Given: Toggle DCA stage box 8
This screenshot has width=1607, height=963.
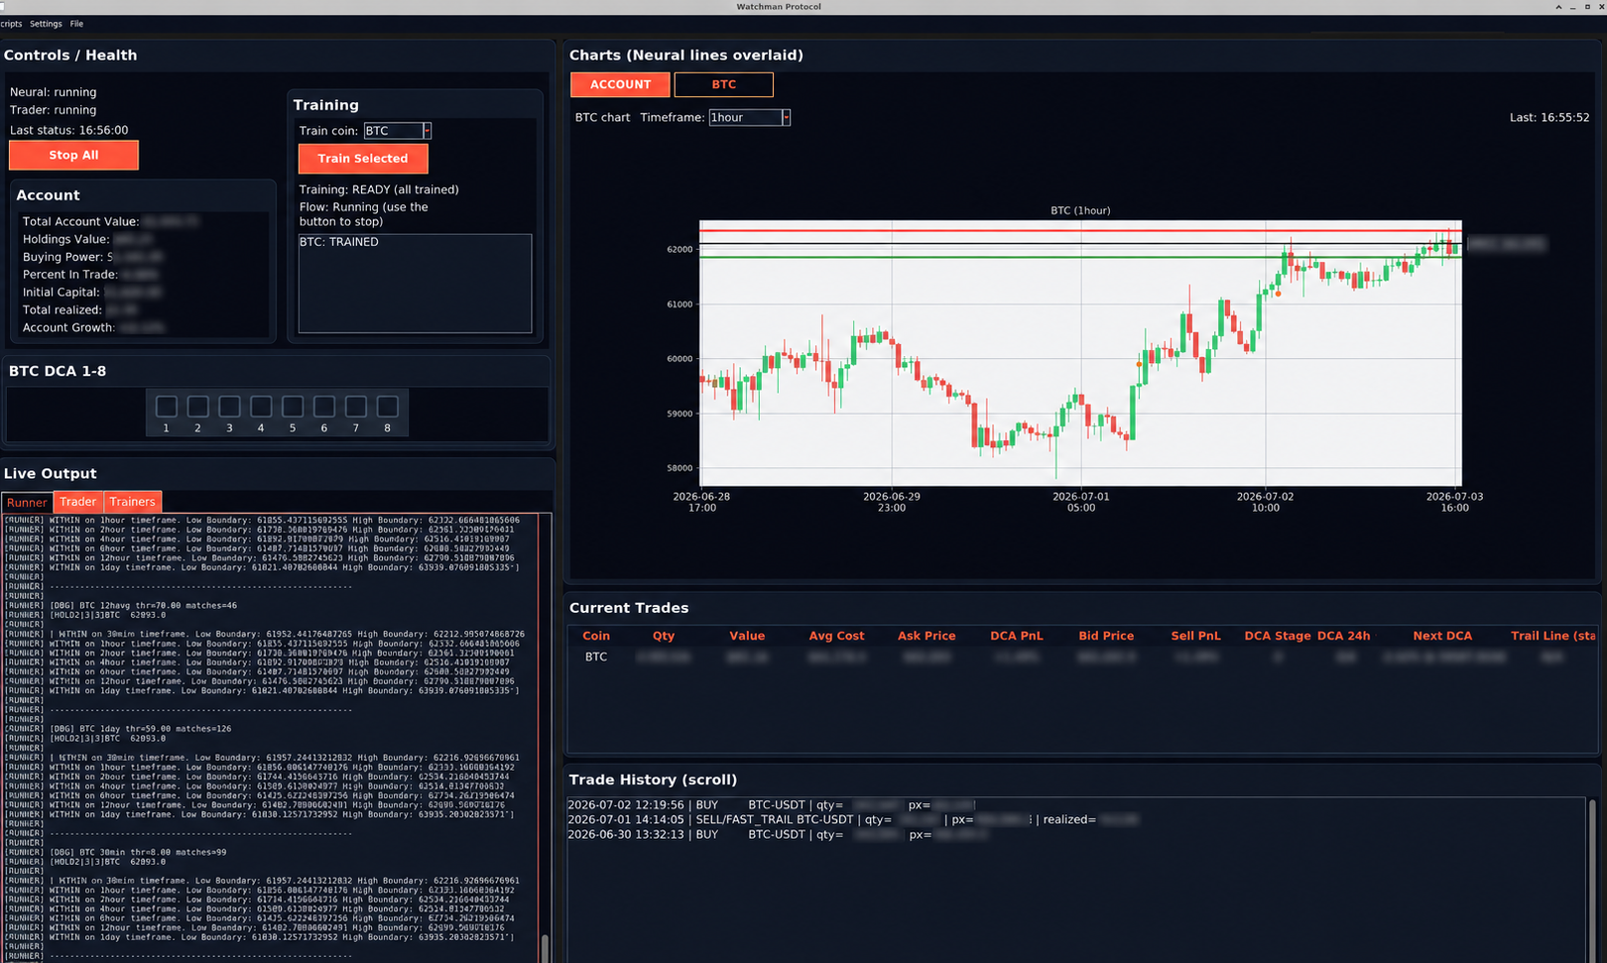Looking at the screenshot, I should [388, 407].
